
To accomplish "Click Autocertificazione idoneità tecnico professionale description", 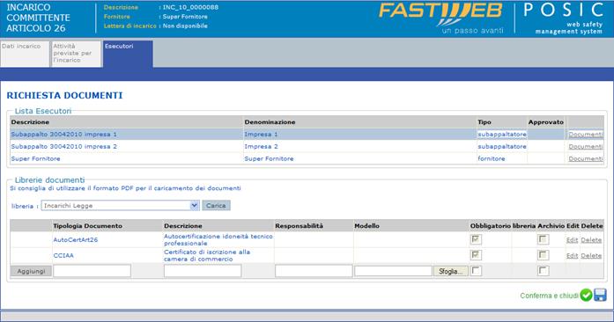I will tap(218, 240).
